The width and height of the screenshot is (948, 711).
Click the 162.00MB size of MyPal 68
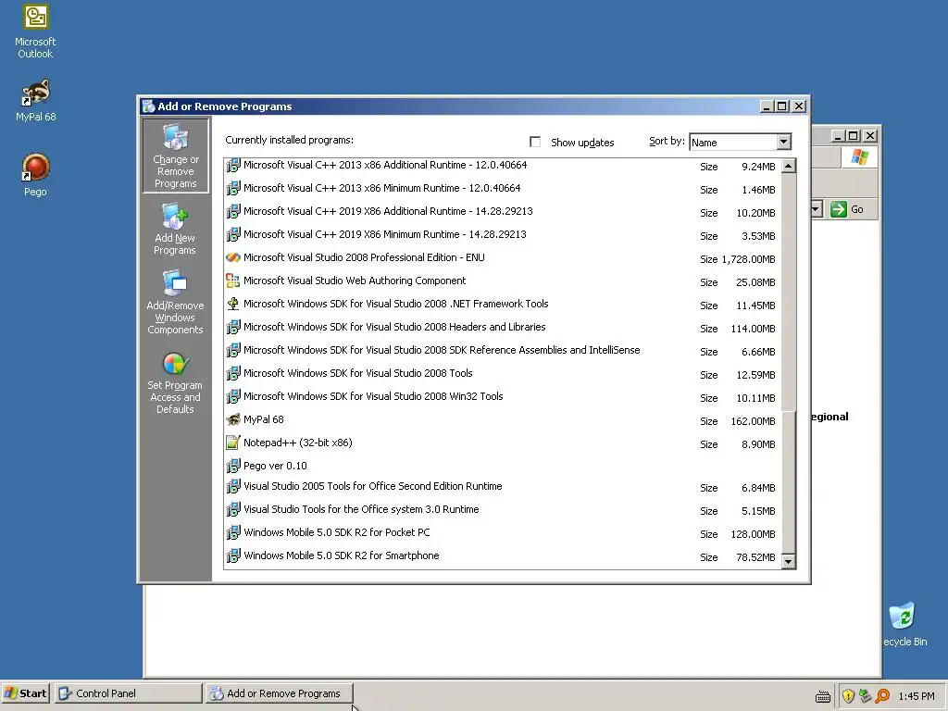point(754,421)
